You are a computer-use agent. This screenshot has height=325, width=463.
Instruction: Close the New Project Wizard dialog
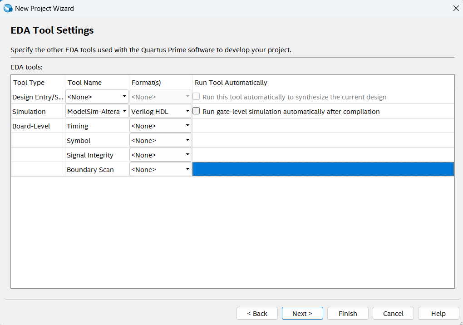pos(456,8)
